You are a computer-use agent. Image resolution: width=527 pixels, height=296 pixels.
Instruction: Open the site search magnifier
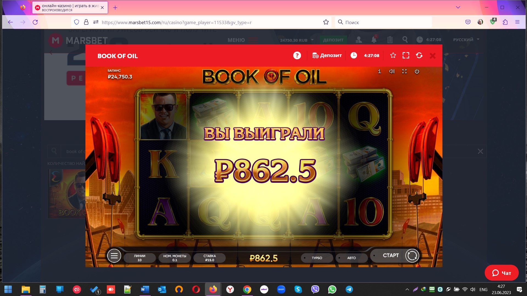[x=405, y=40]
